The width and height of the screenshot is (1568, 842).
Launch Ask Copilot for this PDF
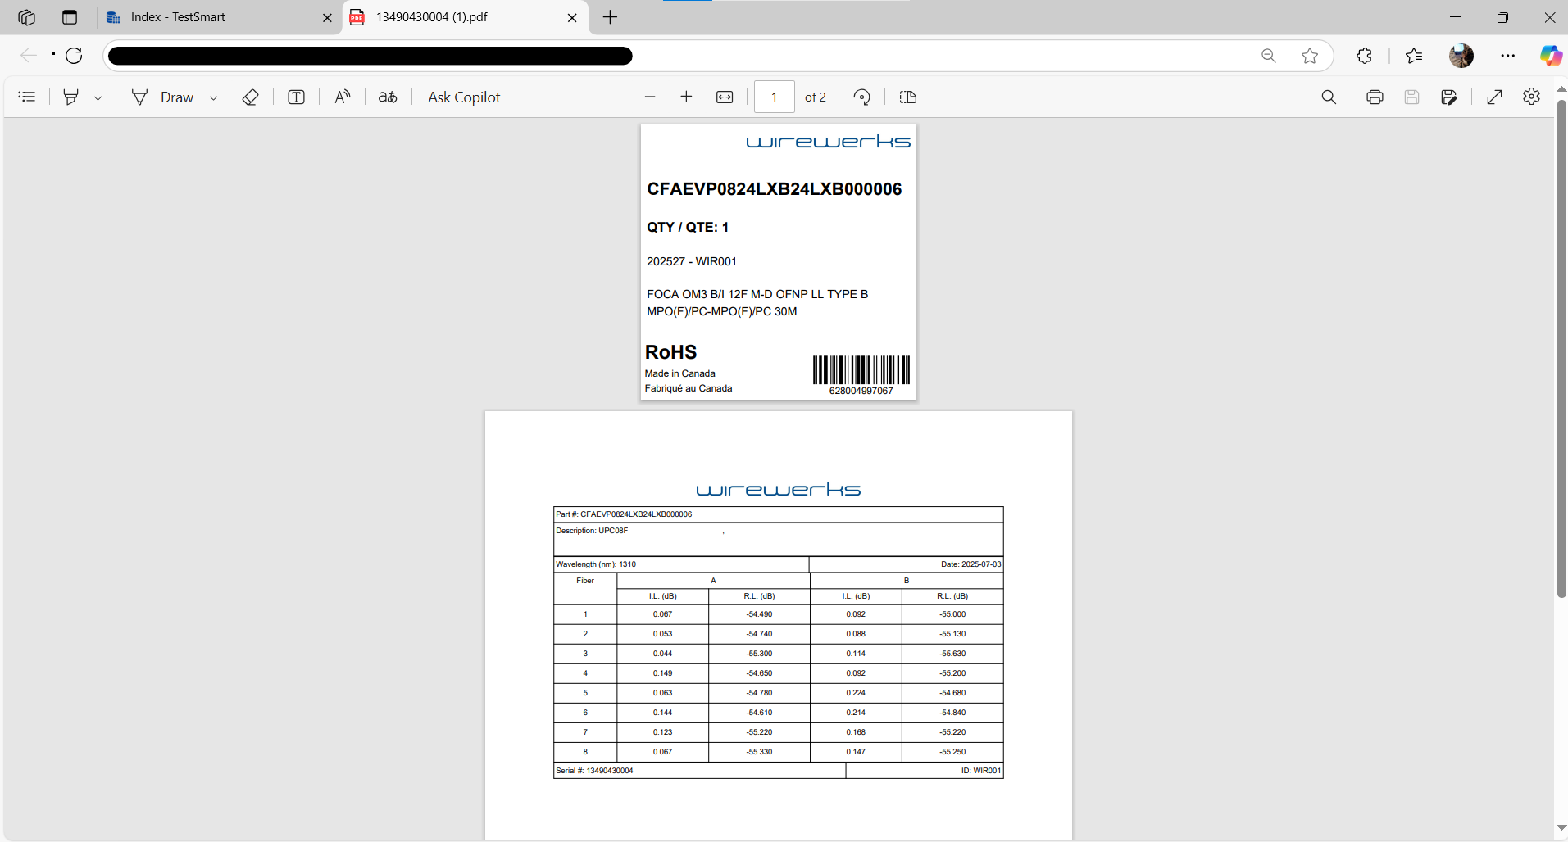(463, 97)
